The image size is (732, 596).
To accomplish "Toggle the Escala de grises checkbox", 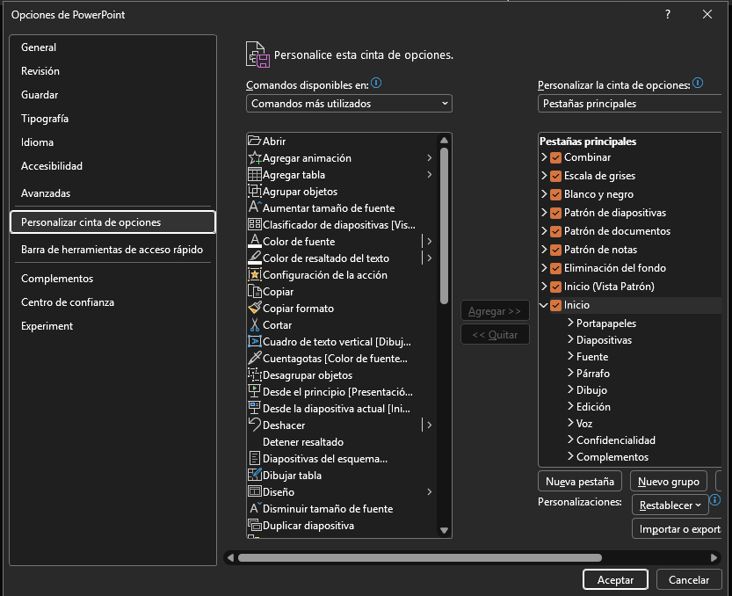I will tap(555, 176).
